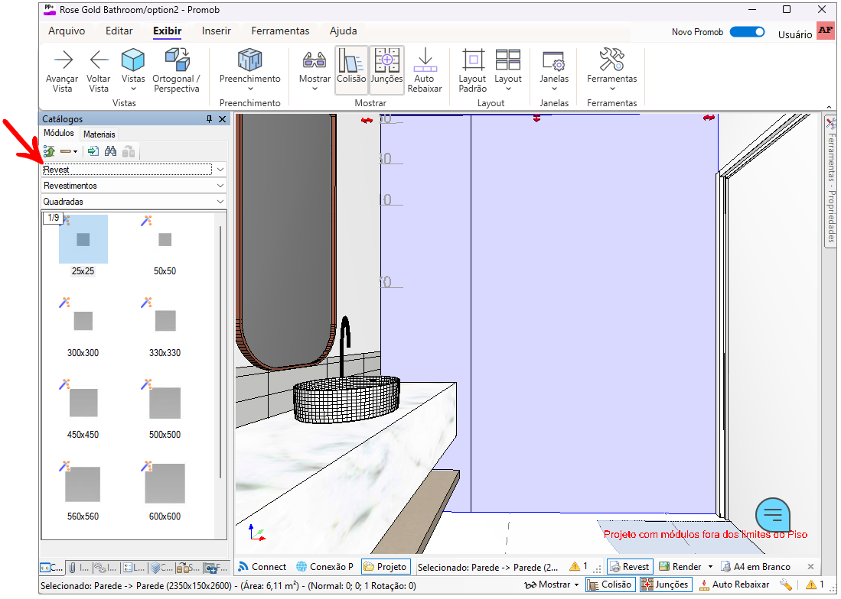Apply Layout Padrão
The width and height of the screenshot is (841, 599).
(472, 70)
